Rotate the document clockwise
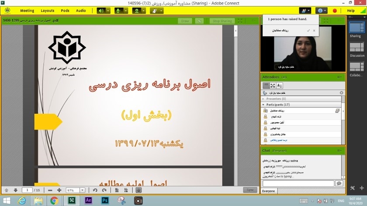The image size is (367, 206). pyautogui.click(x=104, y=190)
